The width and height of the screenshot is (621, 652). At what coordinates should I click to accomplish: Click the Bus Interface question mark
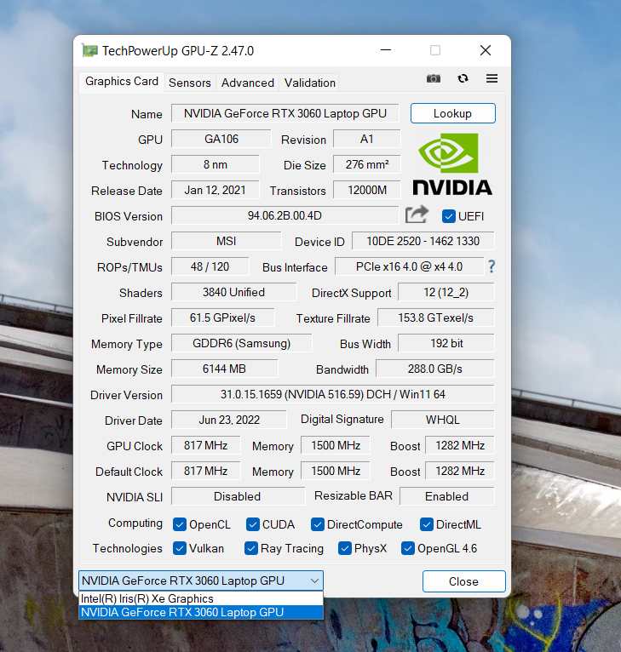tap(492, 266)
